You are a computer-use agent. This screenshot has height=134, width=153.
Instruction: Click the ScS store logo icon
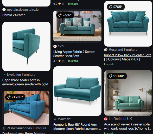point(55,46)
